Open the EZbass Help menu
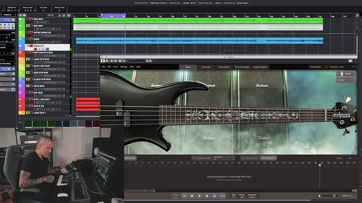This screenshot has height=203, width=362. point(138,67)
